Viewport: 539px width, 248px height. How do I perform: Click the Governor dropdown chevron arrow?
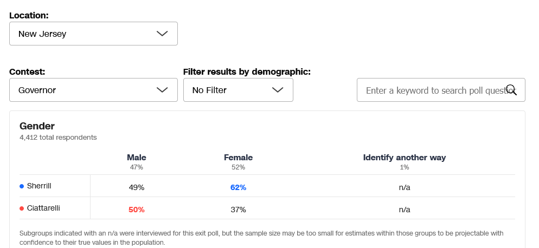[162, 90]
